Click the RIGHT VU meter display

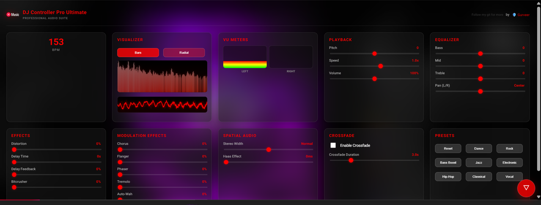291,57
